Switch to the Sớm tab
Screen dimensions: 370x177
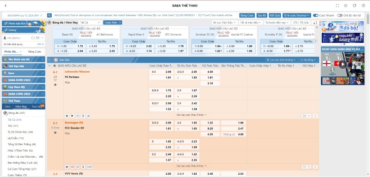click(x=7, y=107)
